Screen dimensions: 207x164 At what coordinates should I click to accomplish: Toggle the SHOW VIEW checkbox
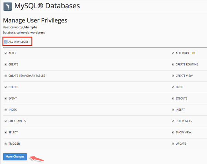click(173, 133)
